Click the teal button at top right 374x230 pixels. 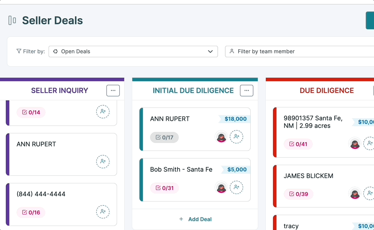click(370, 20)
